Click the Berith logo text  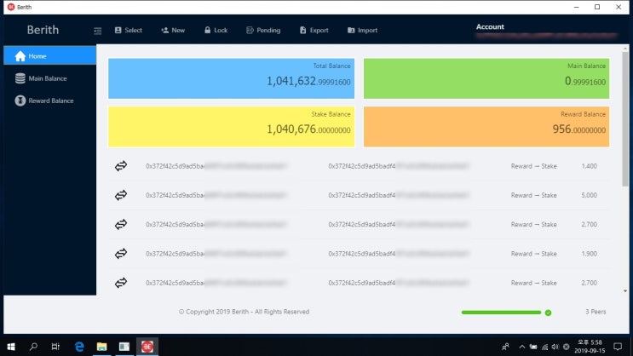coord(43,30)
